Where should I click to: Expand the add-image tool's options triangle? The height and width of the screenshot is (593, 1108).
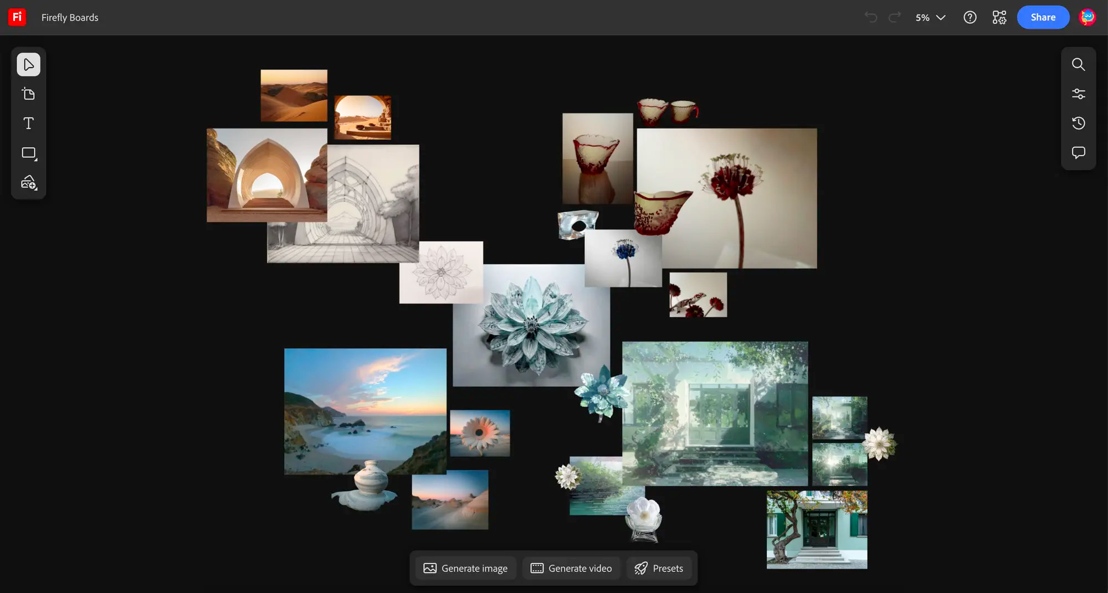pos(37,190)
